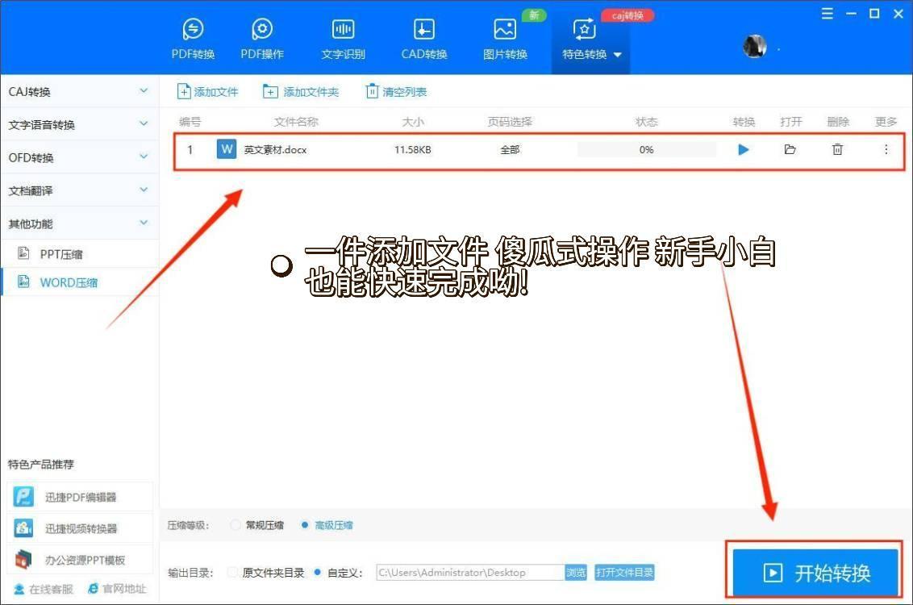
Task: Click the 官网地址 link text
Action: click(124, 589)
